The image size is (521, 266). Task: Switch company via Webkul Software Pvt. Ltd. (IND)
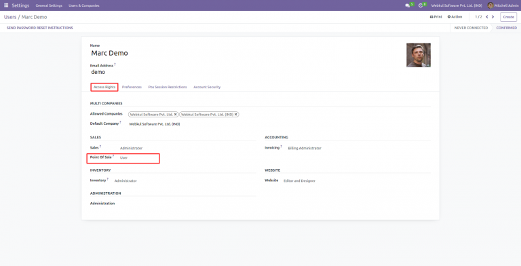point(456,5)
